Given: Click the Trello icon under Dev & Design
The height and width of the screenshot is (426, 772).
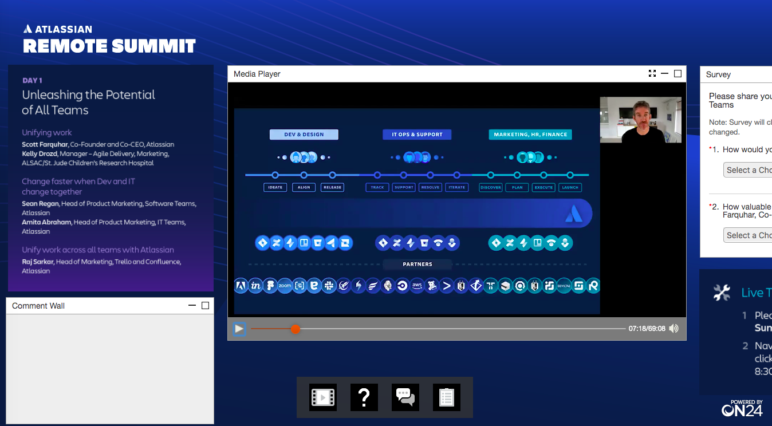Looking at the screenshot, I should [304, 243].
